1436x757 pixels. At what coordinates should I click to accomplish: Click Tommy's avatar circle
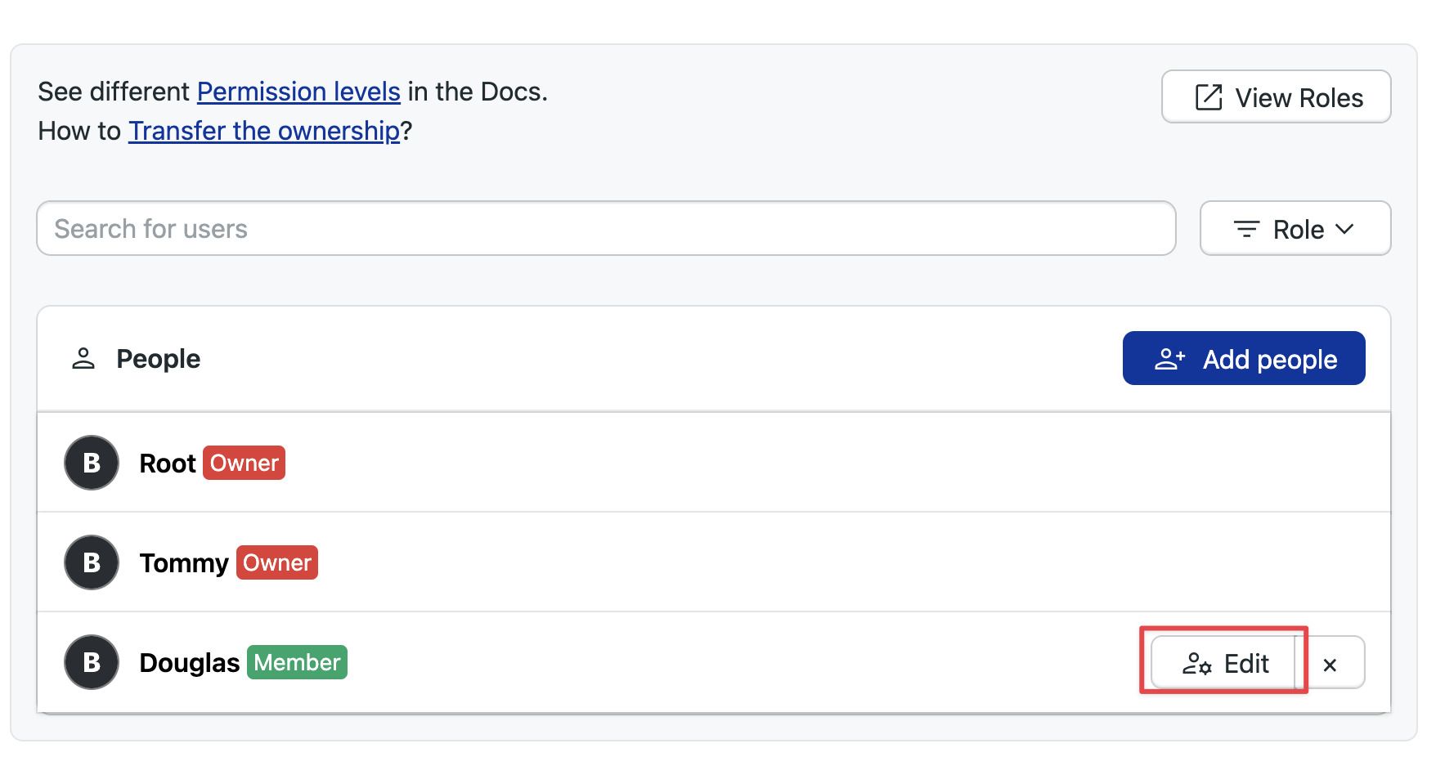click(92, 562)
